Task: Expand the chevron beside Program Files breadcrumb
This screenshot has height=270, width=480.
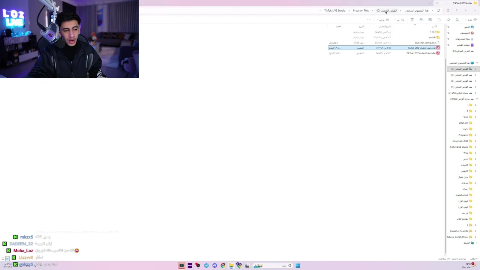Action: (x=349, y=10)
